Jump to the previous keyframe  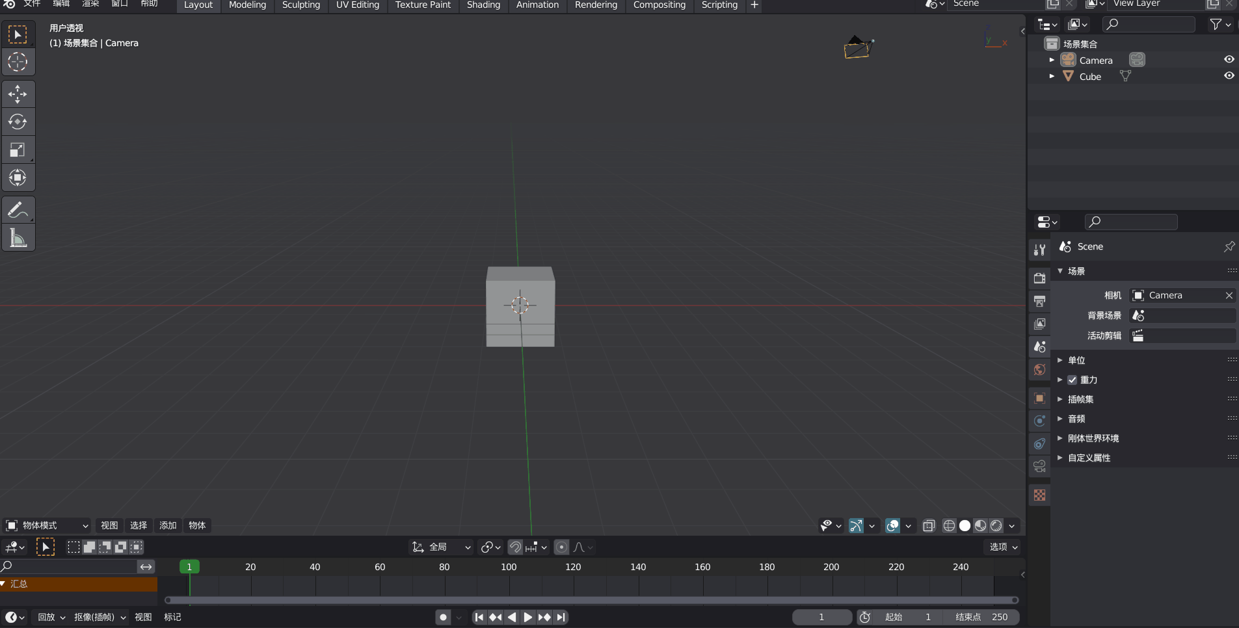click(x=496, y=617)
